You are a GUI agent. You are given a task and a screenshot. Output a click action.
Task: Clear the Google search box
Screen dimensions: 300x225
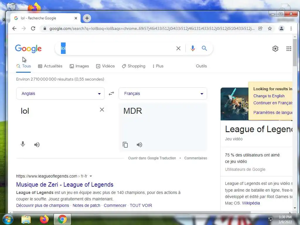[178, 48]
